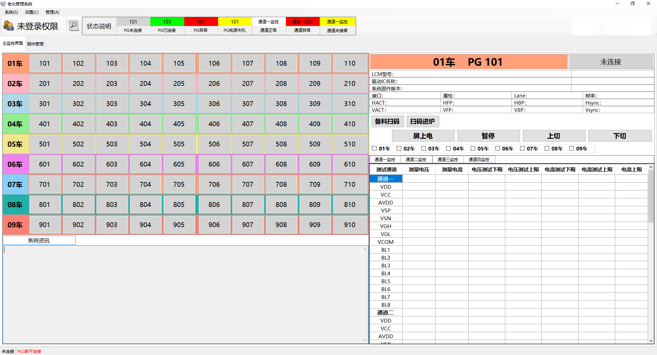Open the 系统(S) menu
Image resolution: width=657 pixels, height=355 pixels.
click(11, 12)
